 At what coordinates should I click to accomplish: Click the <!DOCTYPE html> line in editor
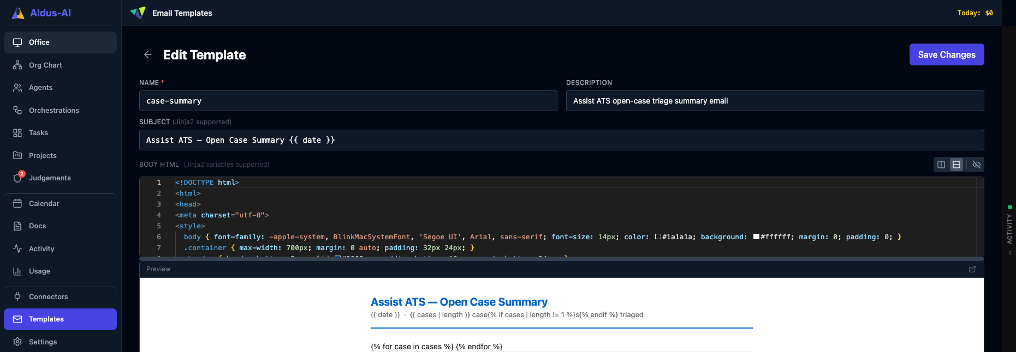click(207, 183)
